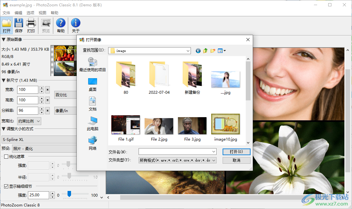Click the create new folder icon
Image resolution: width=352 pixels, height=209 pixels.
pos(213,51)
